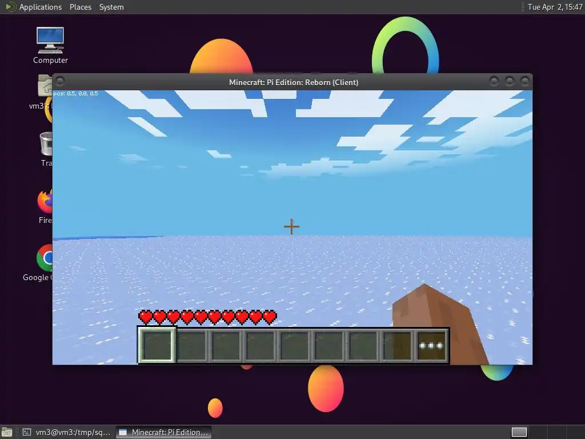Select the first highlighted hotbar slot
Image resolution: width=585 pixels, height=439 pixels.
(x=157, y=345)
